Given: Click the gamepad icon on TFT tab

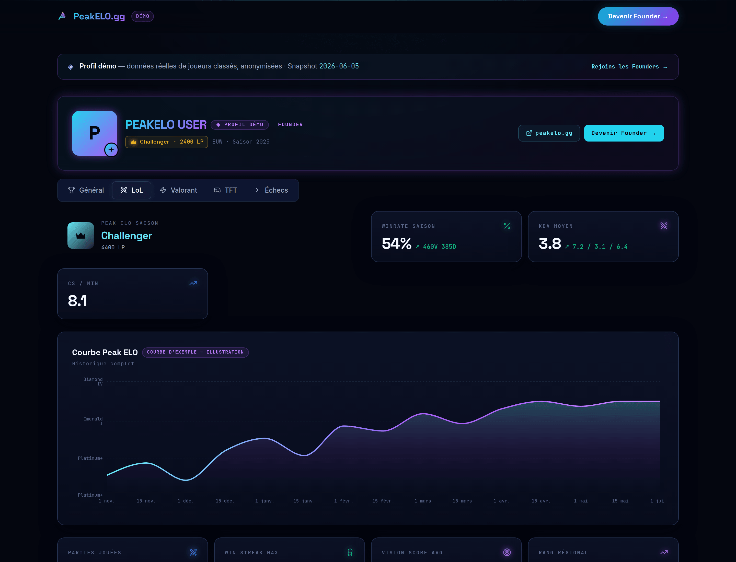Looking at the screenshot, I should [217, 190].
